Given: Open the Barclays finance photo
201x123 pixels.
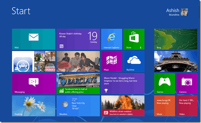Looking at the screenshot, I should coord(78,80).
